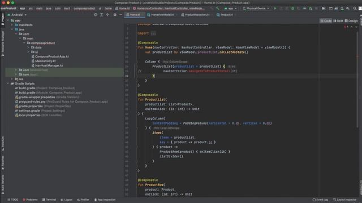Open gradle.properties file
The height and width of the screenshot is (203, 362).
(43, 106)
